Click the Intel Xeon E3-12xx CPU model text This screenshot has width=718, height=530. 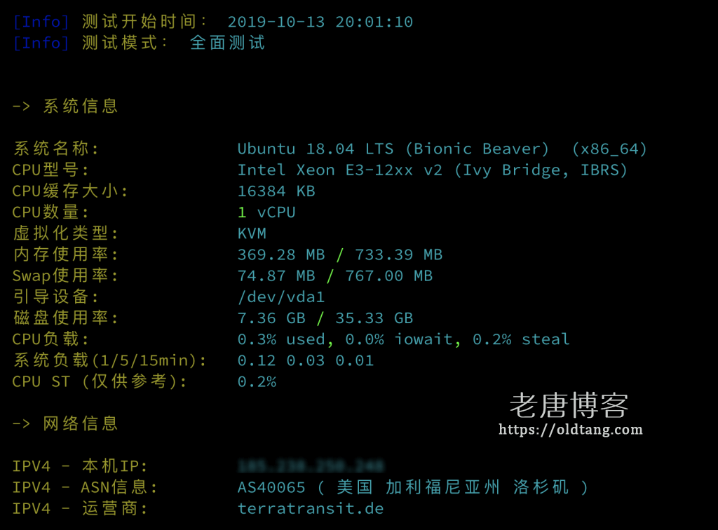[325, 170]
